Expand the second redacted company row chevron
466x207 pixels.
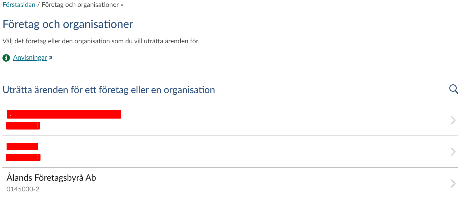click(453, 152)
